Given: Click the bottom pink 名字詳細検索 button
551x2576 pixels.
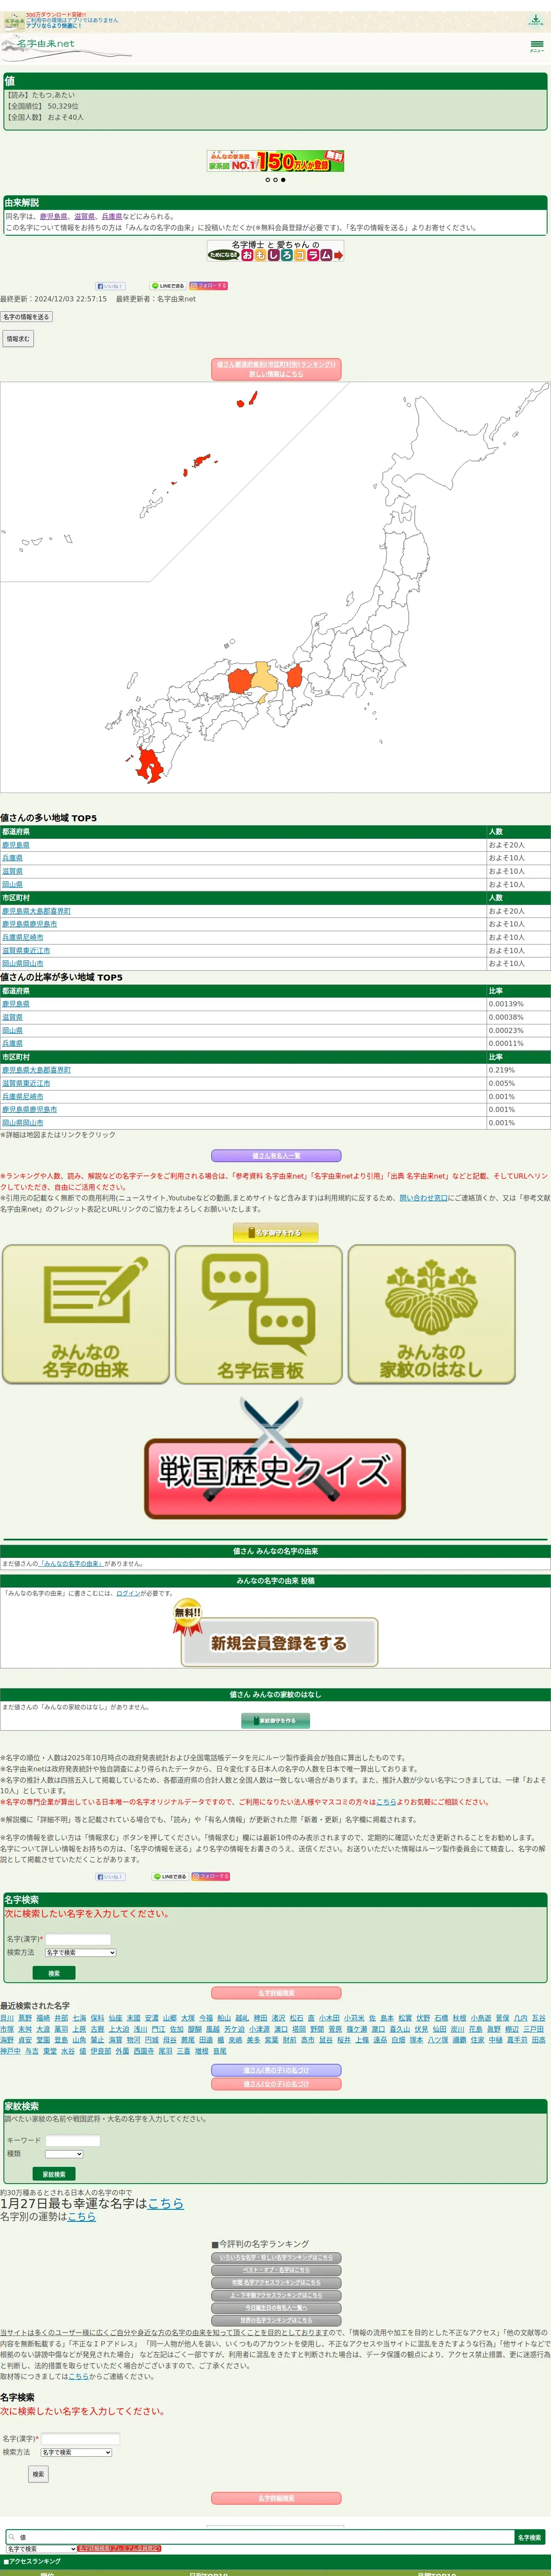Looking at the screenshot, I should pyautogui.click(x=276, y=2498).
